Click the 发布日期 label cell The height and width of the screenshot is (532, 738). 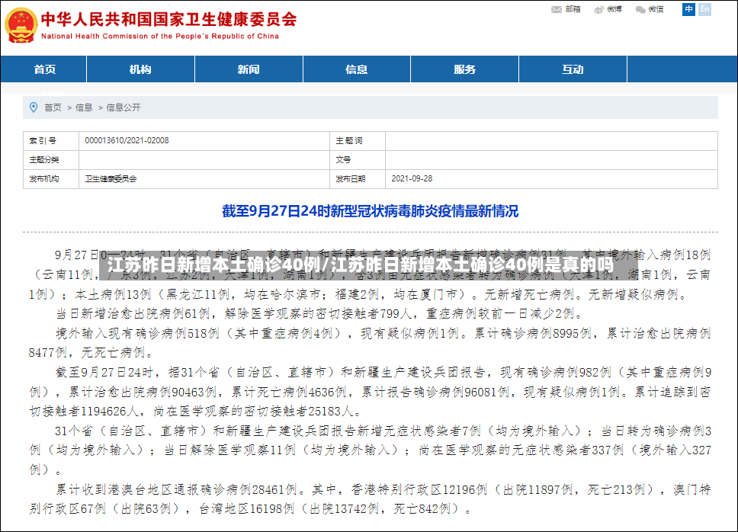(358, 179)
